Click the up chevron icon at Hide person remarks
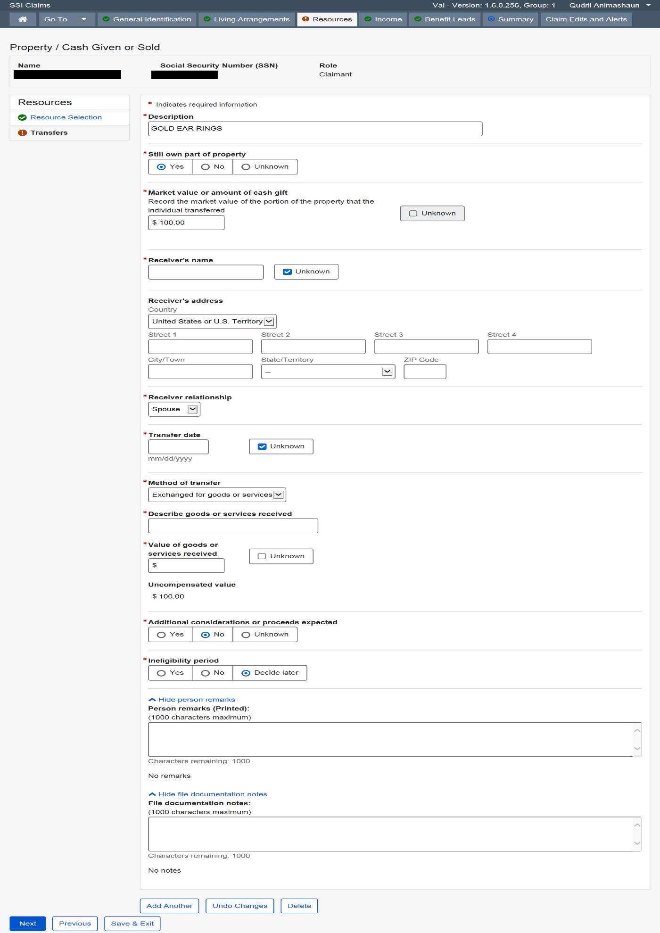This screenshot has height=933, width=660. coord(152,700)
